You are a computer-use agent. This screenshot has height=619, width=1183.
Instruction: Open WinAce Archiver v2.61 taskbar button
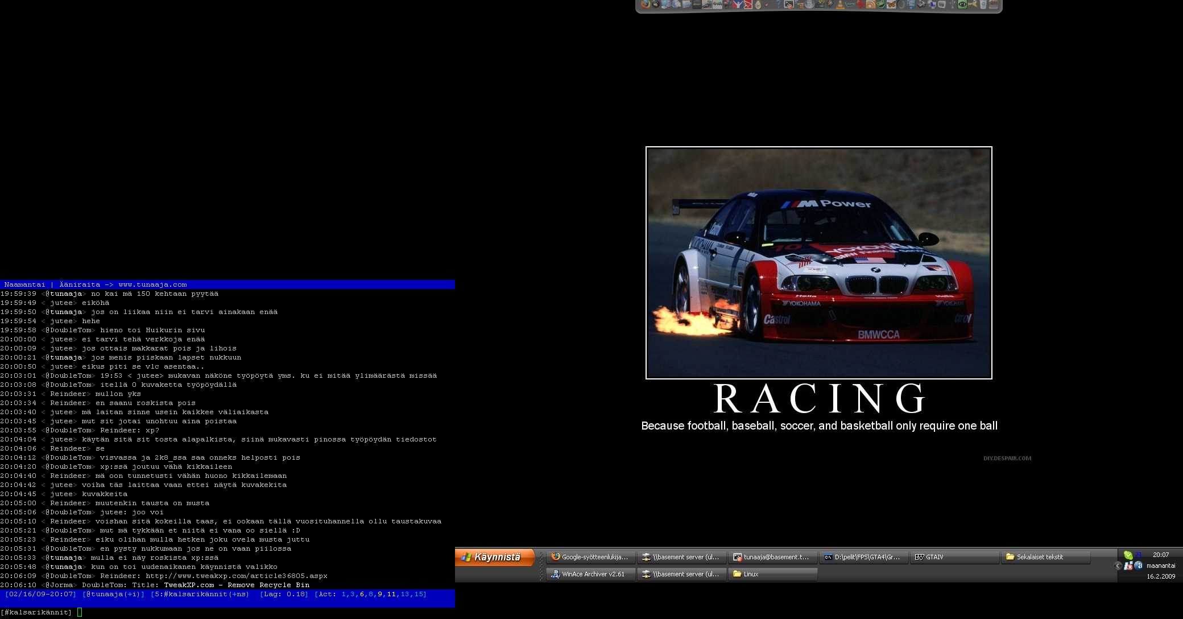coord(590,574)
